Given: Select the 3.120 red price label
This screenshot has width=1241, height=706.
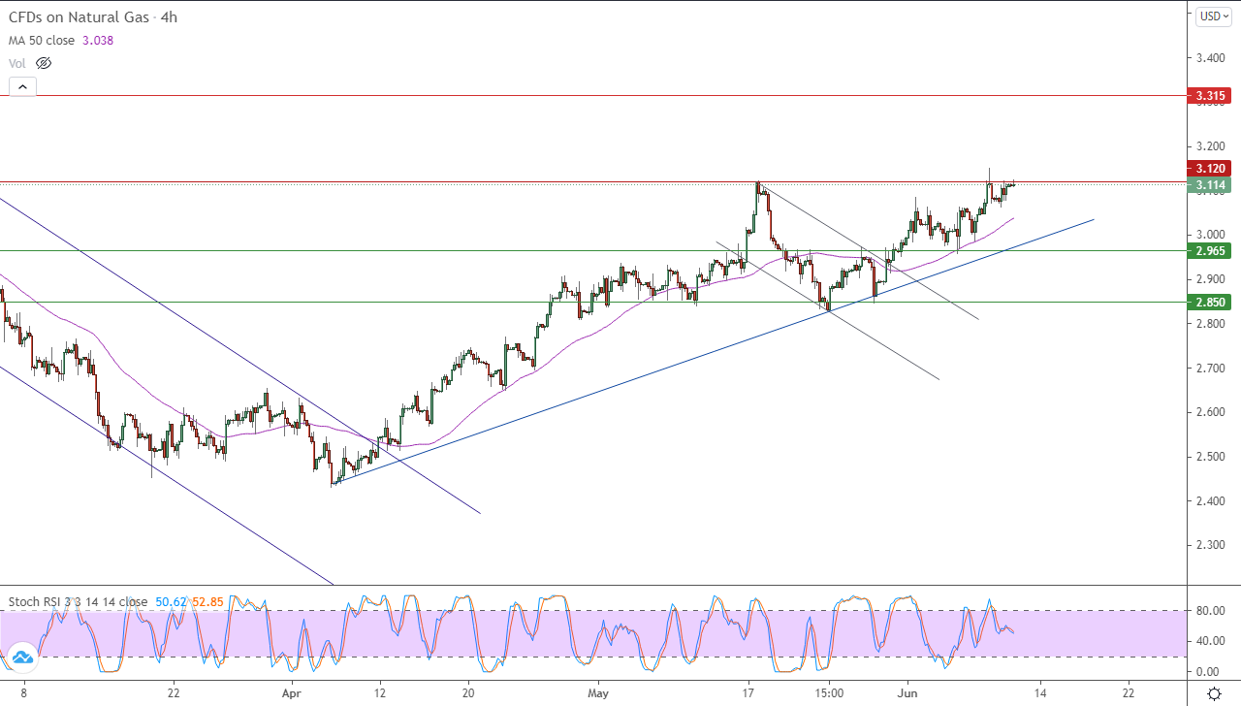Looking at the screenshot, I should pos(1212,168).
